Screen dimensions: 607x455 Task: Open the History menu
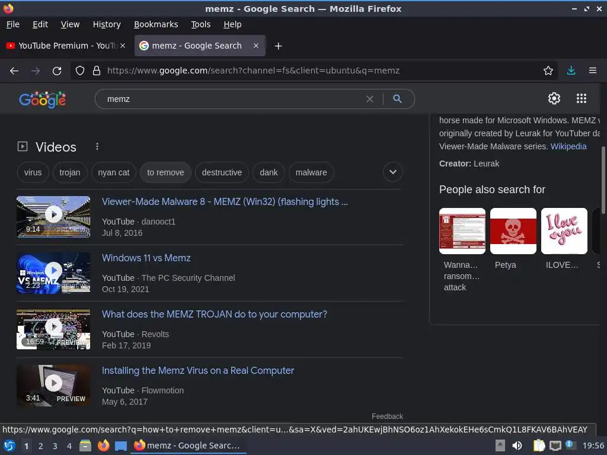tap(107, 24)
